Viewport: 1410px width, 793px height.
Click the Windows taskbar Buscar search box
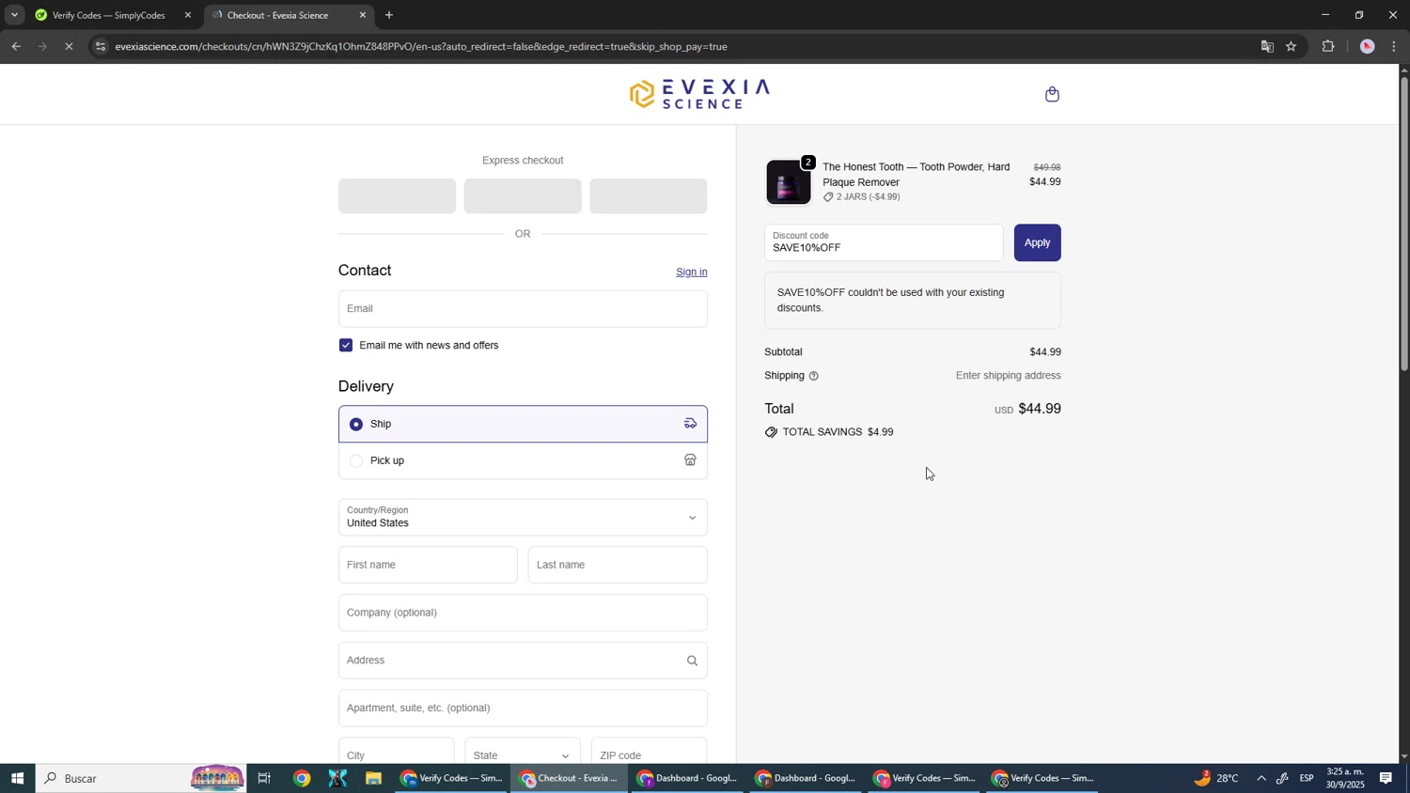[141, 778]
